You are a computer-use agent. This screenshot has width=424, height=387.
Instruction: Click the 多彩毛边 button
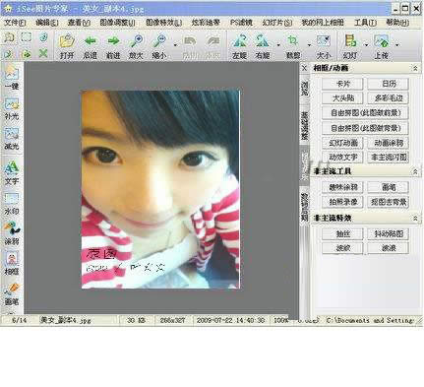(x=389, y=97)
